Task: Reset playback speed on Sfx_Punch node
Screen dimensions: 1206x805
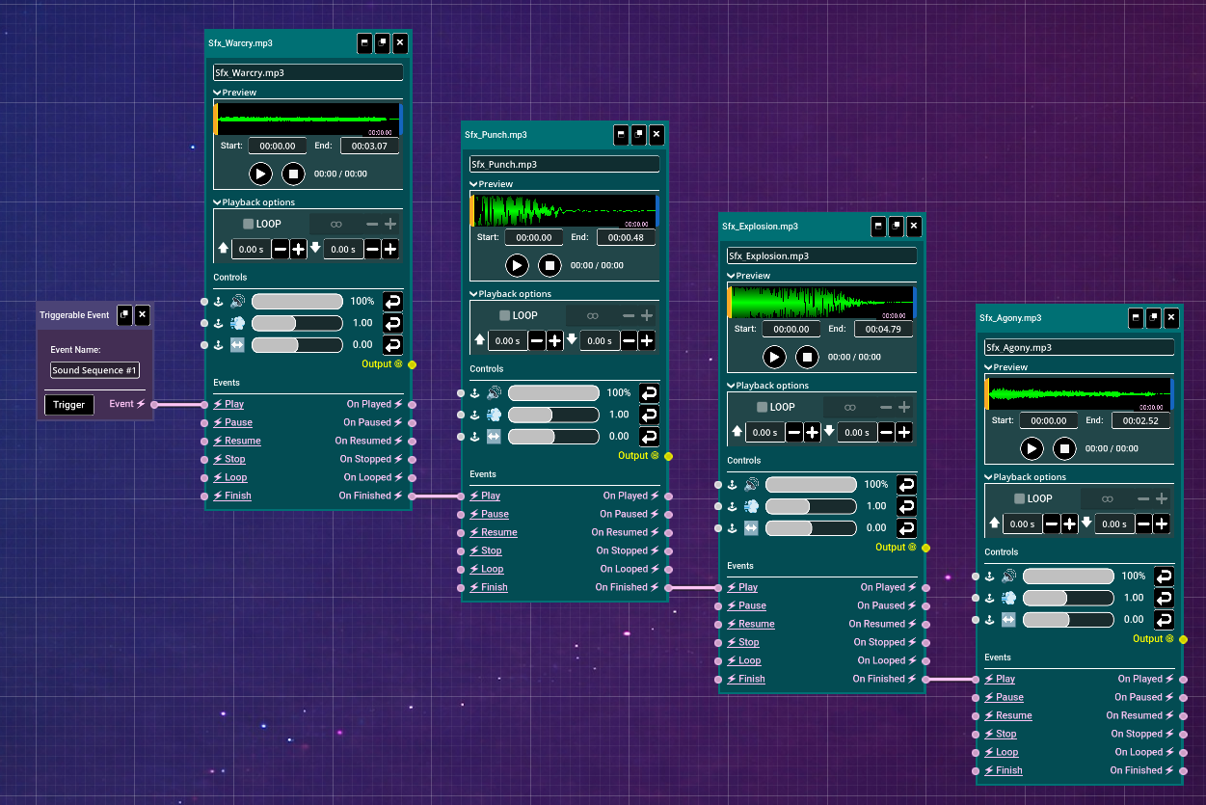Action: [x=649, y=415]
